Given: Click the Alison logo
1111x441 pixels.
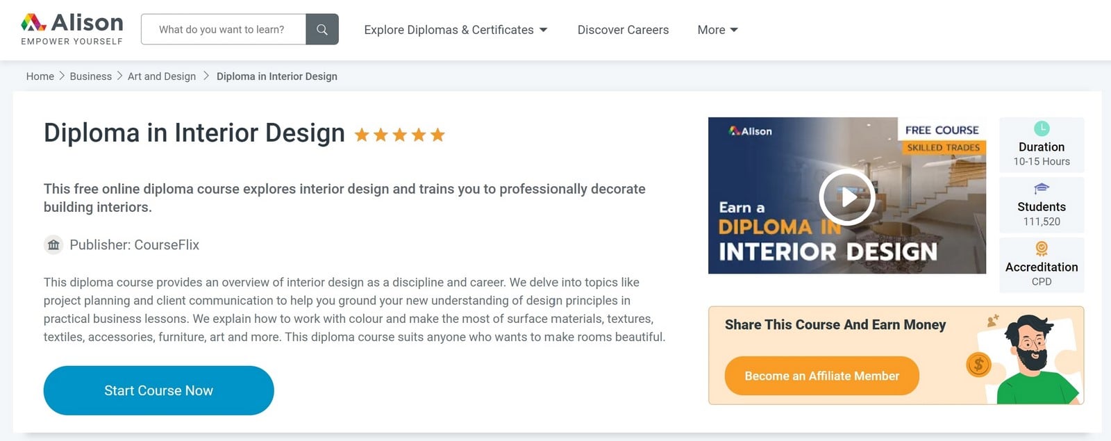Looking at the screenshot, I should tap(72, 29).
